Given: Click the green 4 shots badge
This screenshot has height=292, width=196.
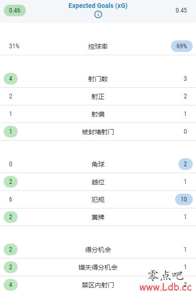Looking at the screenshot, I should pyautogui.click(x=11, y=78).
